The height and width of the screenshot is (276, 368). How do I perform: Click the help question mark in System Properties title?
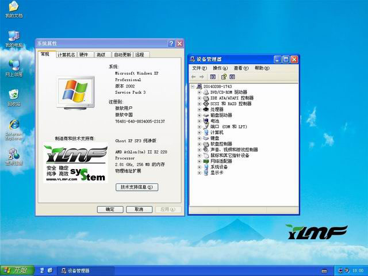pos(171,44)
